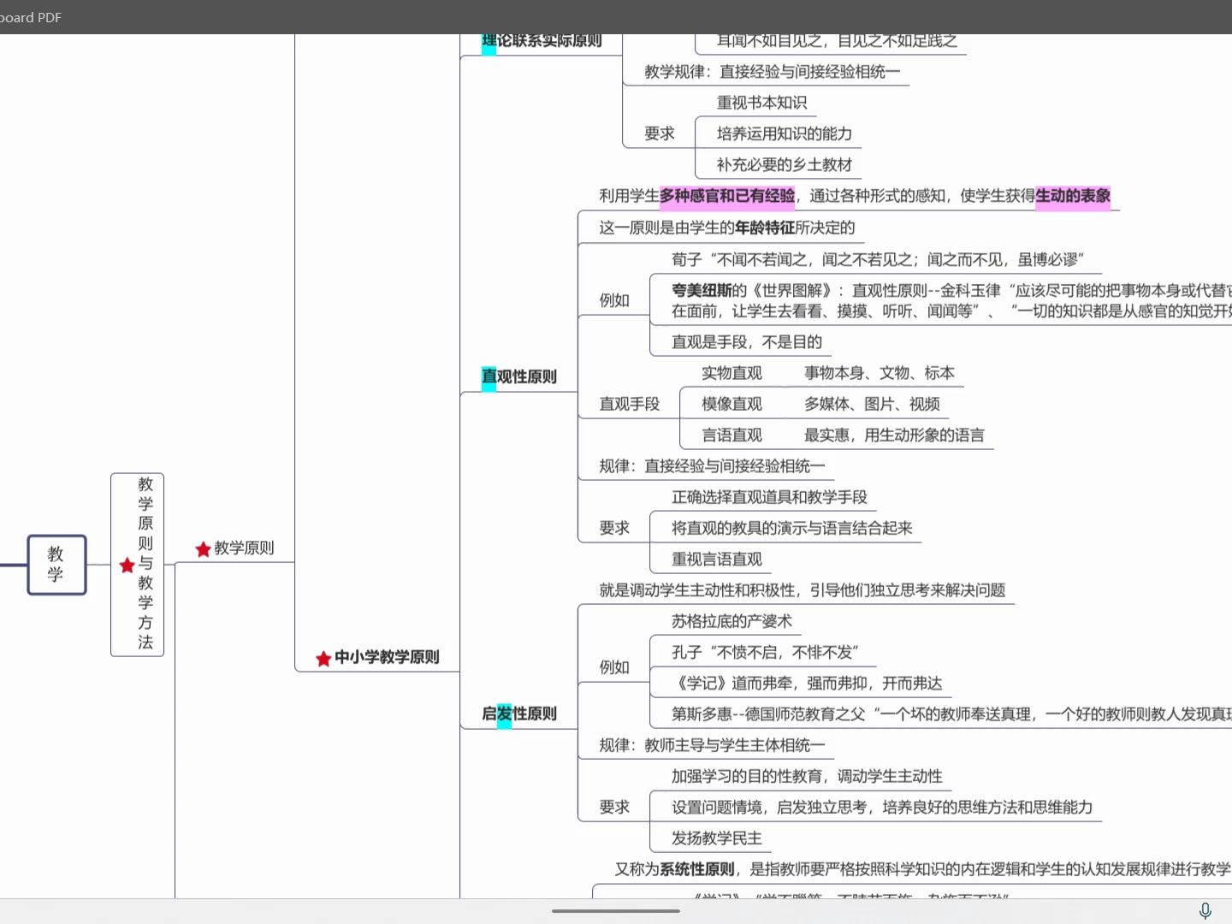This screenshot has height=924, width=1232.
Task: Click the 直观手段 branch node
Action: pos(630,404)
